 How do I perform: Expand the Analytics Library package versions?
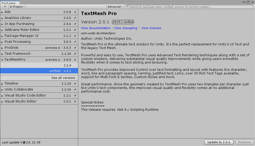coord(2,18)
